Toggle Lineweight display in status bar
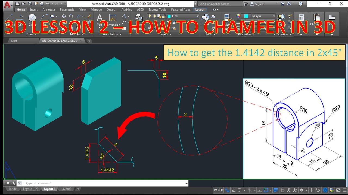 (276, 190)
